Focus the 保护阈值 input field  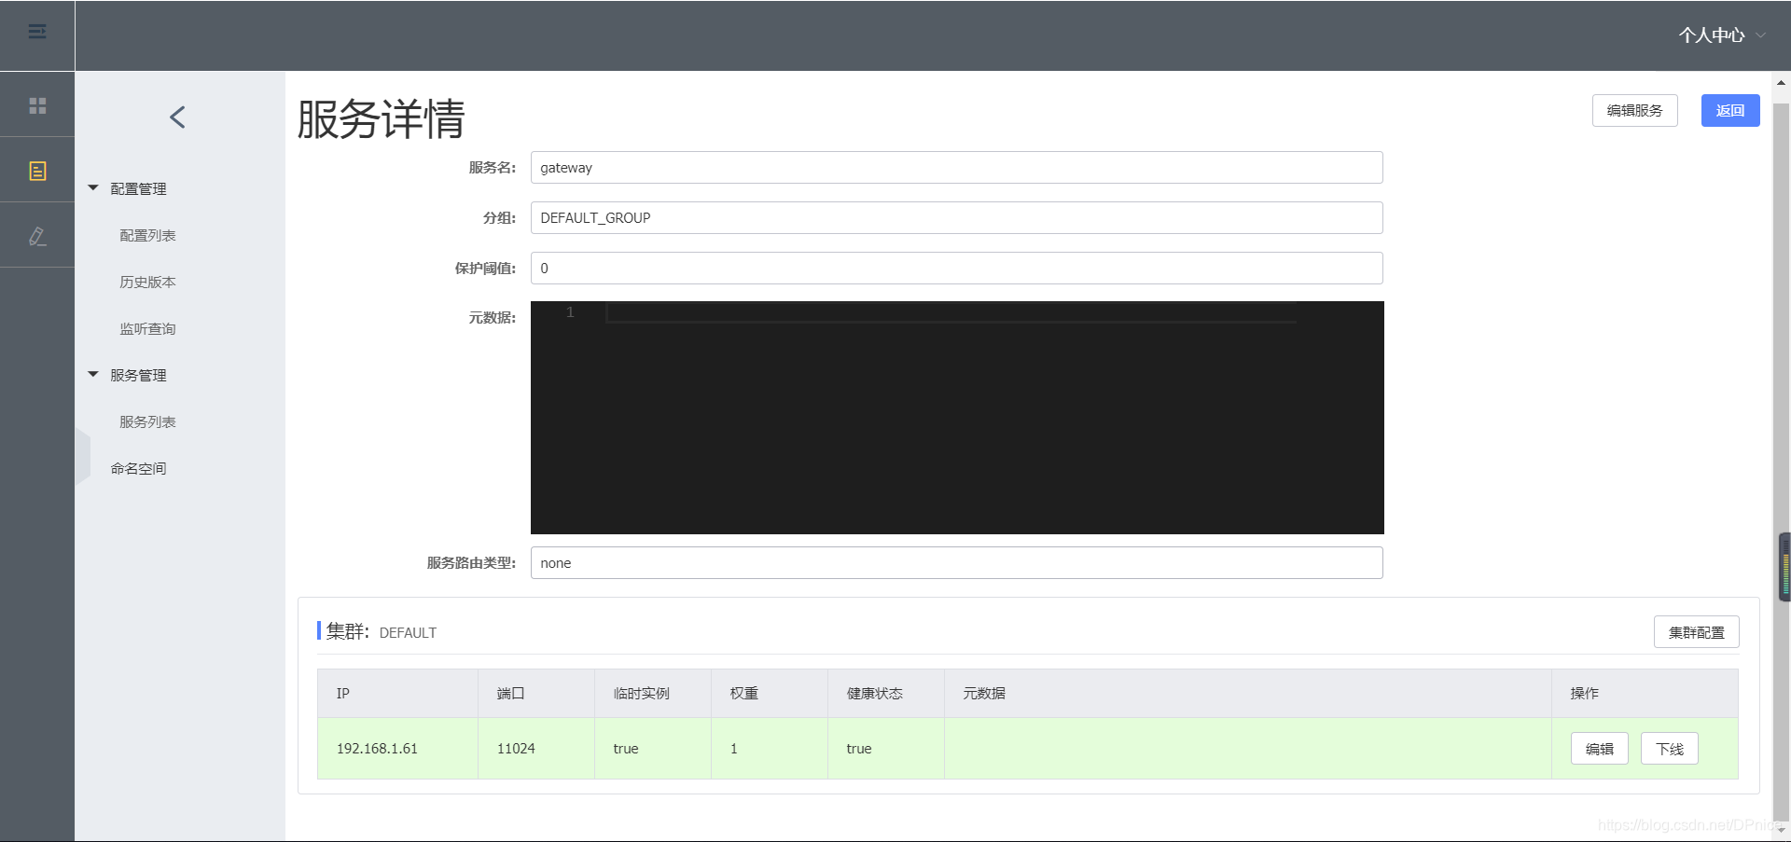point(957,269)
